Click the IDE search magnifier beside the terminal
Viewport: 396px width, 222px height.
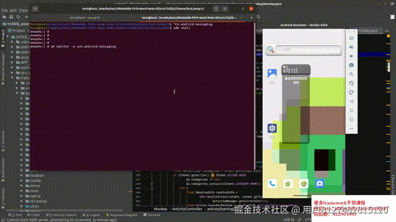pos(258,17)
